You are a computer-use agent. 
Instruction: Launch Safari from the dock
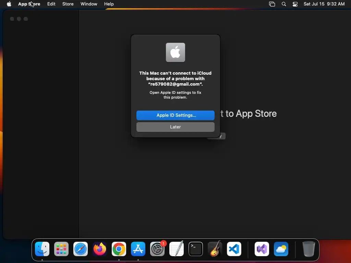(x=80, y=249)
